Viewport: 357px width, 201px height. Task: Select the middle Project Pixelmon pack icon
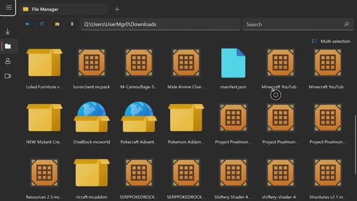281,118
